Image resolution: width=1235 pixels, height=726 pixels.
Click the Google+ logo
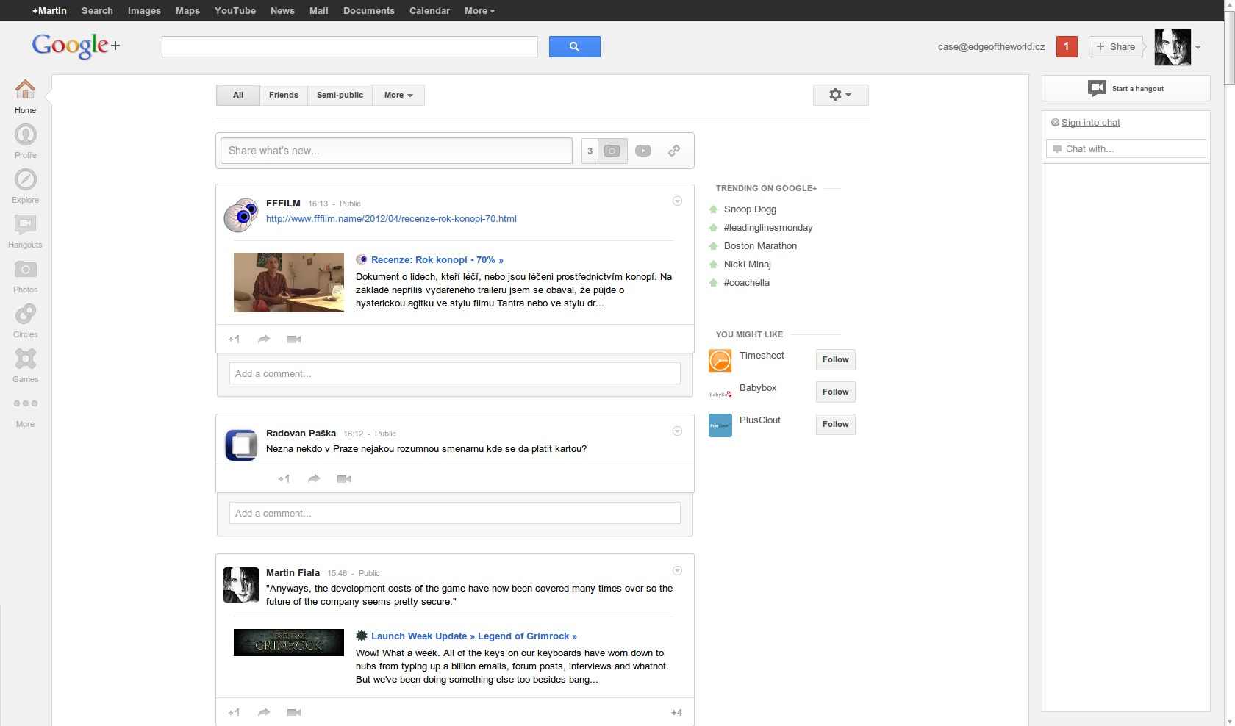pyautogui.click(x=76, y=46)
